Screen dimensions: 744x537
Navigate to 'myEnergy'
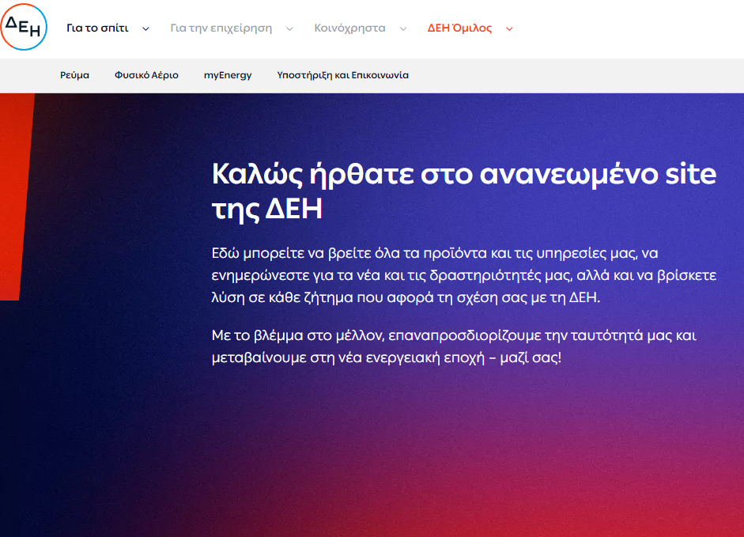[x=228, y=75]
